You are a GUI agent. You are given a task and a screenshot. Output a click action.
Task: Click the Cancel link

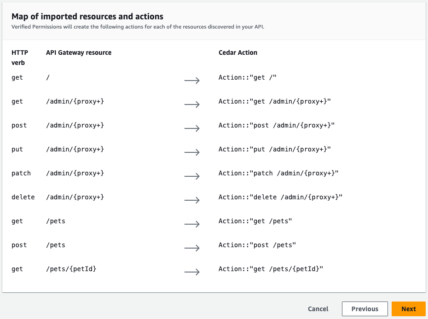pos(318,309)
